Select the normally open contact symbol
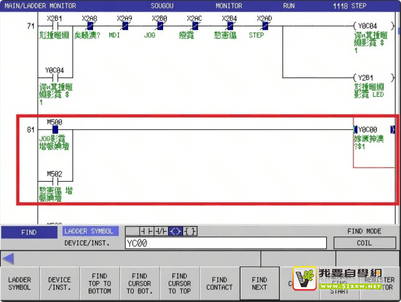 tap(146, 231)
